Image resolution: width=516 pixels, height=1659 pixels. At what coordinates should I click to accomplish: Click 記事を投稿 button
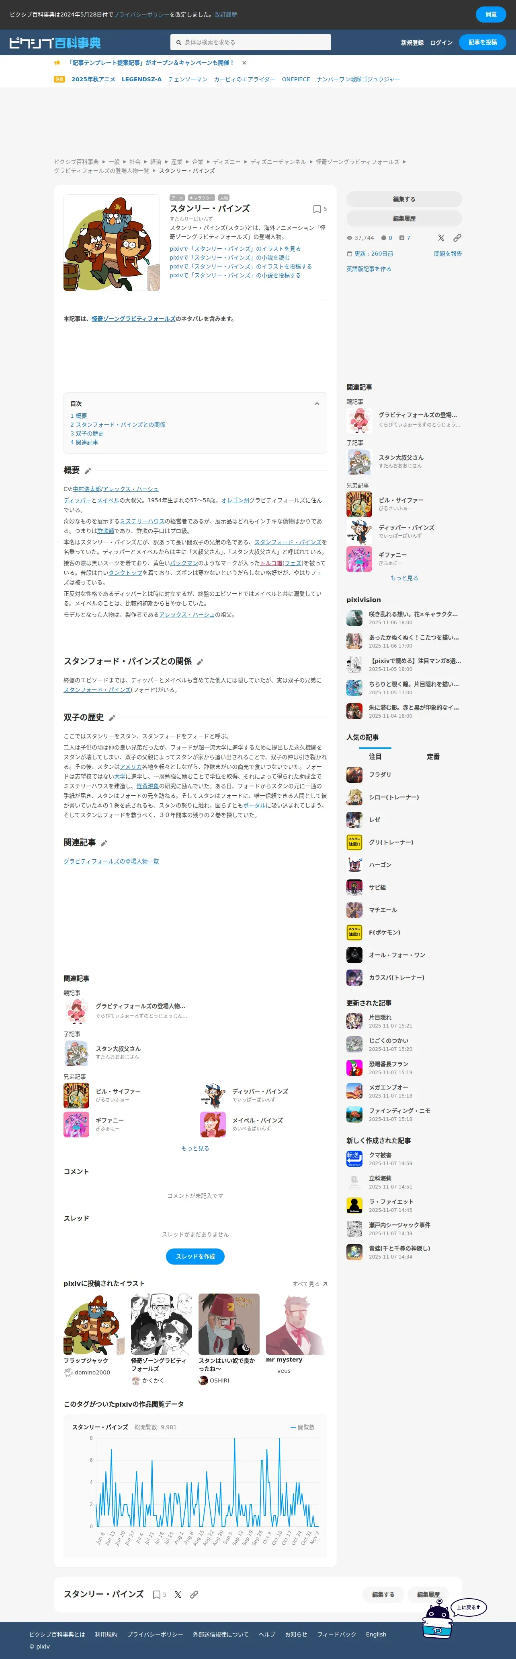pyautogui.click(x=483, y=43)
